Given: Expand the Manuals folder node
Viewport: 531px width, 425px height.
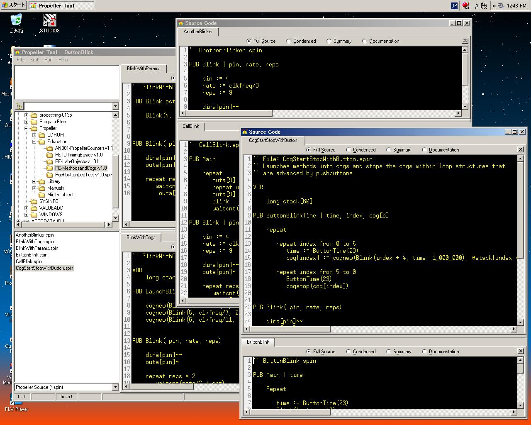Looking at the screenshot, I should [34, 188].
